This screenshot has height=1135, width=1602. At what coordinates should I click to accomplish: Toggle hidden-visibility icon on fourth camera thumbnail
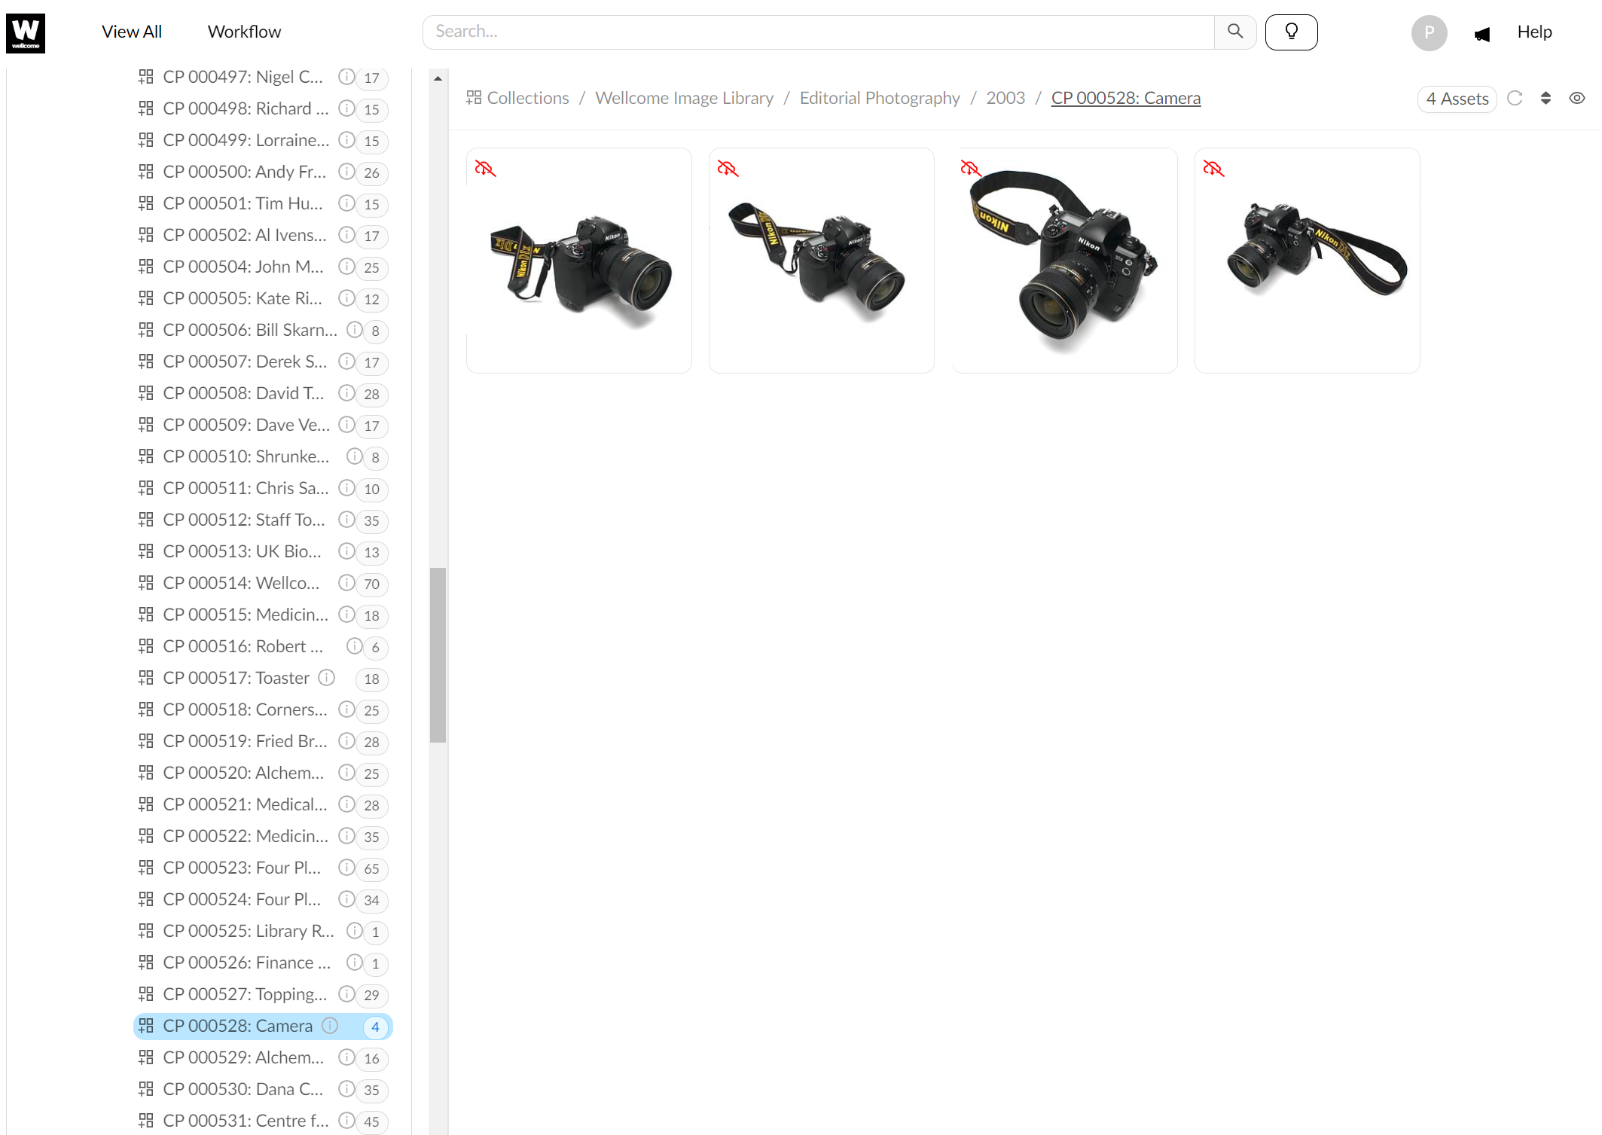click(1213, 169)
